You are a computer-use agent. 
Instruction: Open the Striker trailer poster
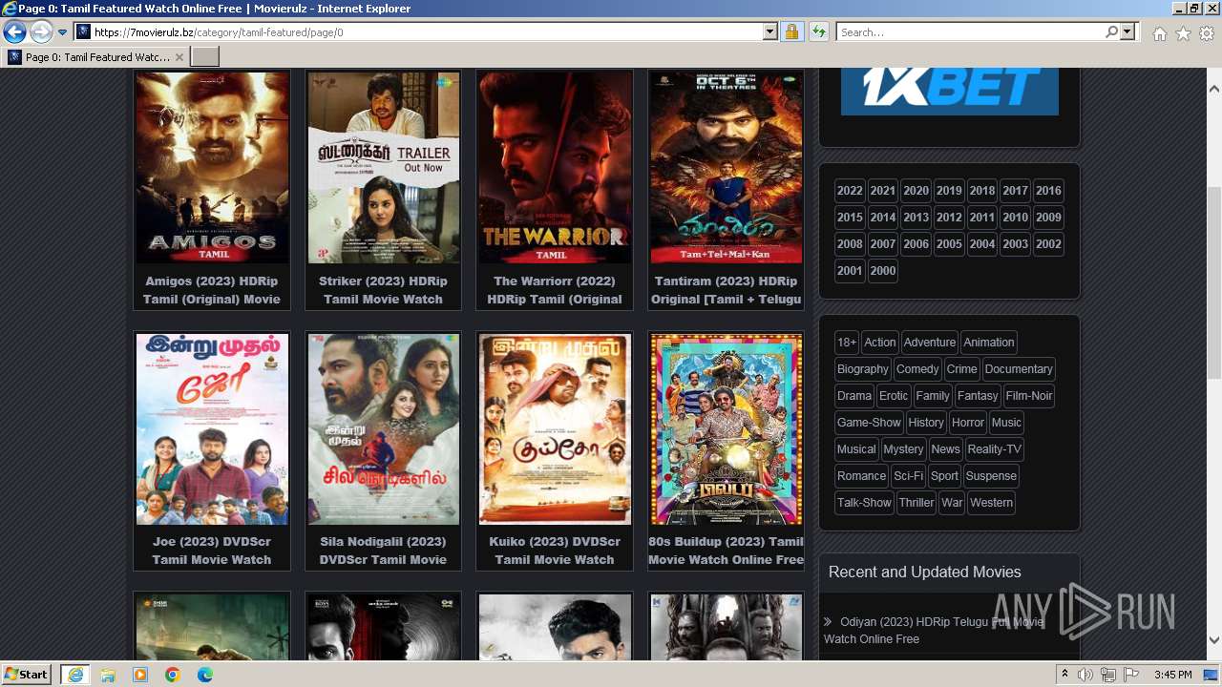[384, 167]
